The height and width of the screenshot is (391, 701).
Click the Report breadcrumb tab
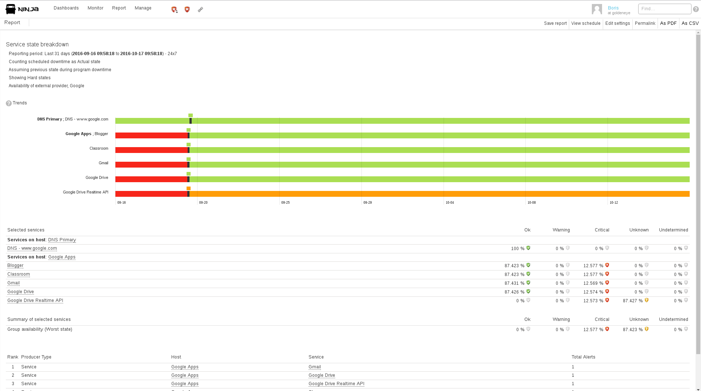pyautogui.click(x=12, y=23)
